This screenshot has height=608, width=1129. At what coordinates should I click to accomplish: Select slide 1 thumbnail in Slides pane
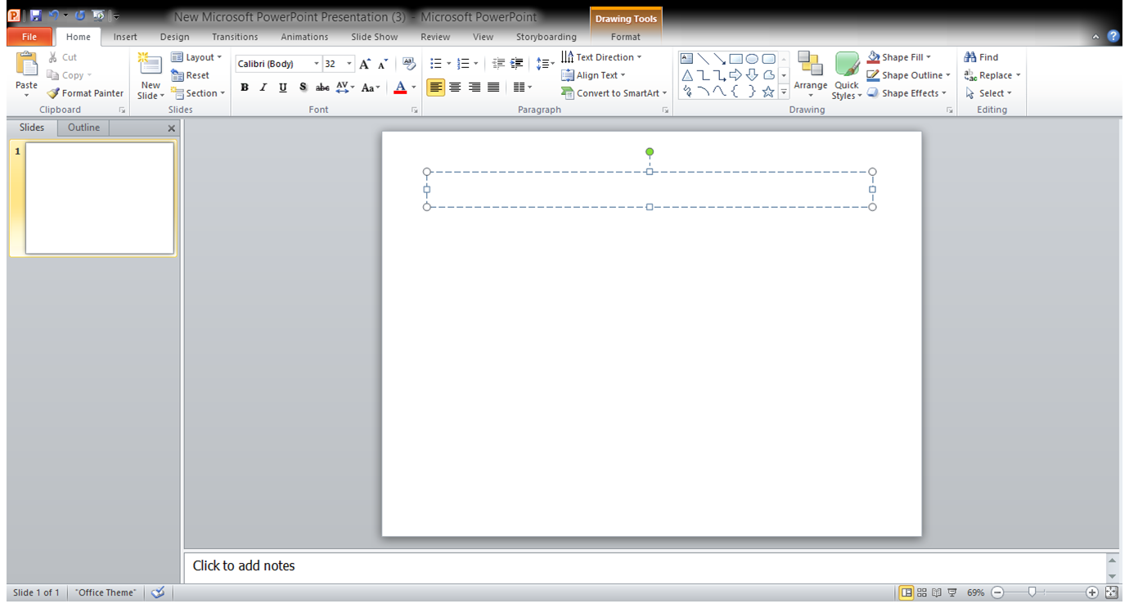pyautogui.click(x=100, y=198)
